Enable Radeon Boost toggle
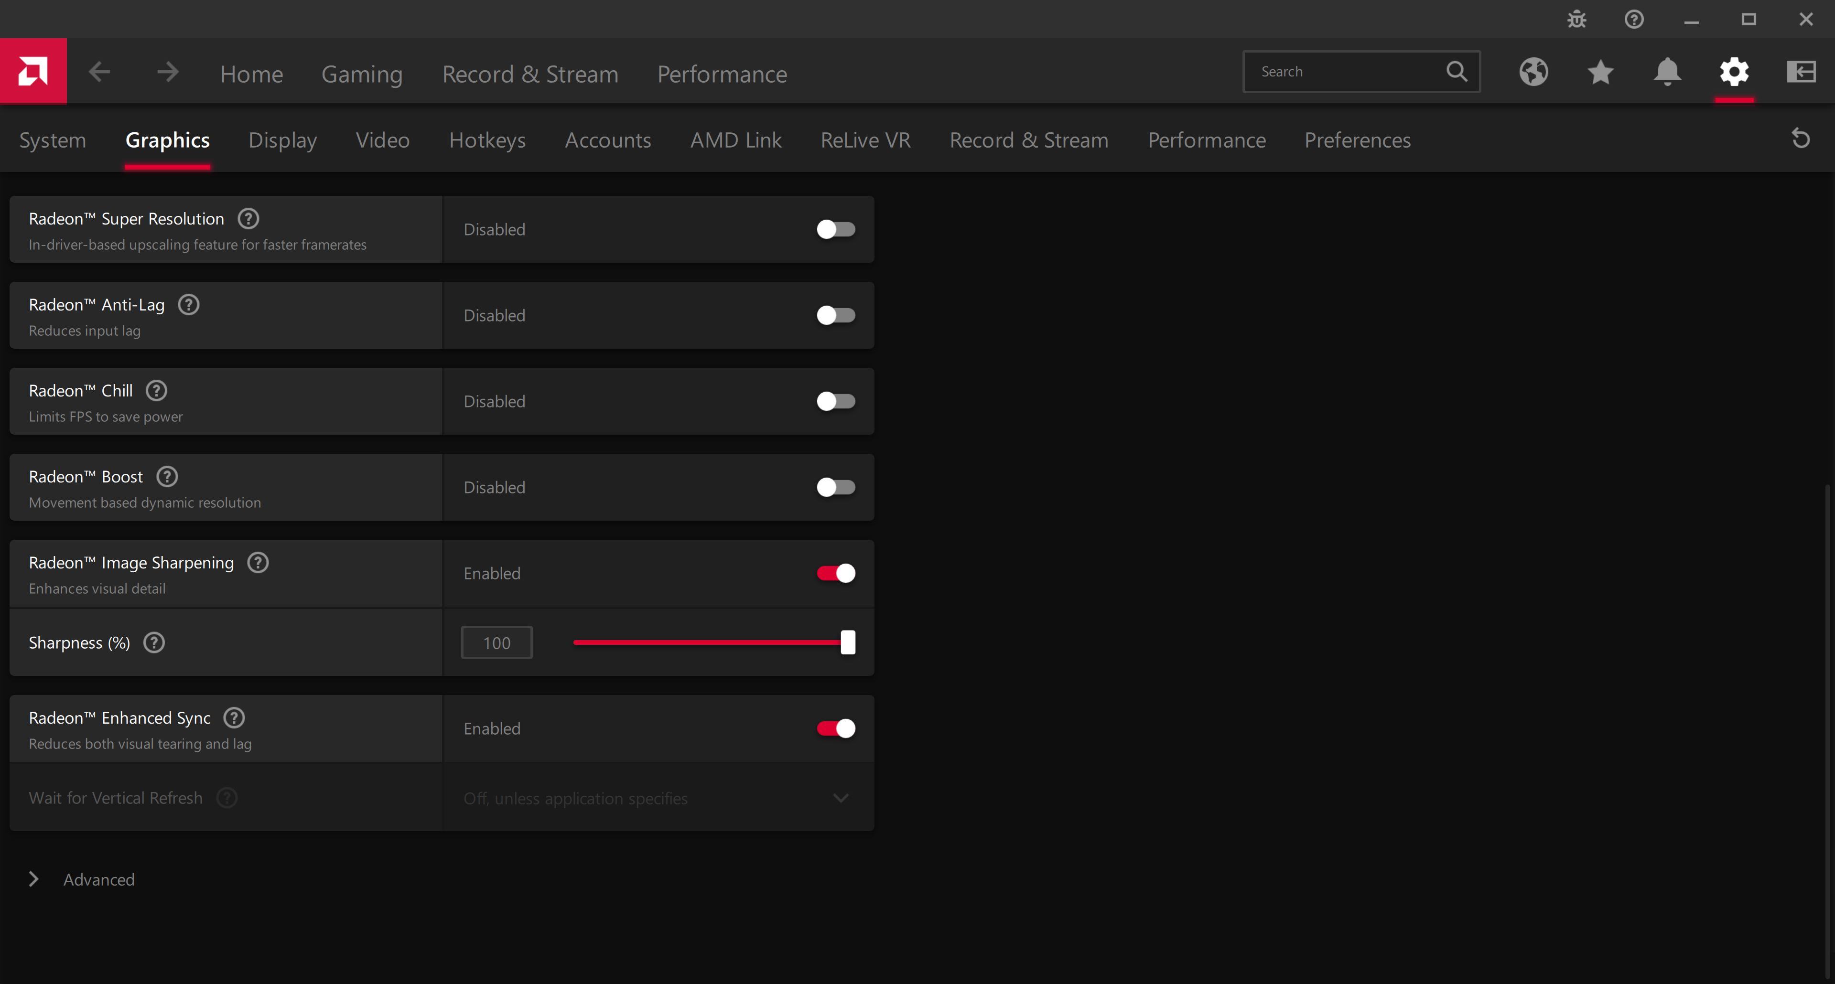Image resolution: width=1835 pixels, height=984 pixels. [x=836, y=488]
